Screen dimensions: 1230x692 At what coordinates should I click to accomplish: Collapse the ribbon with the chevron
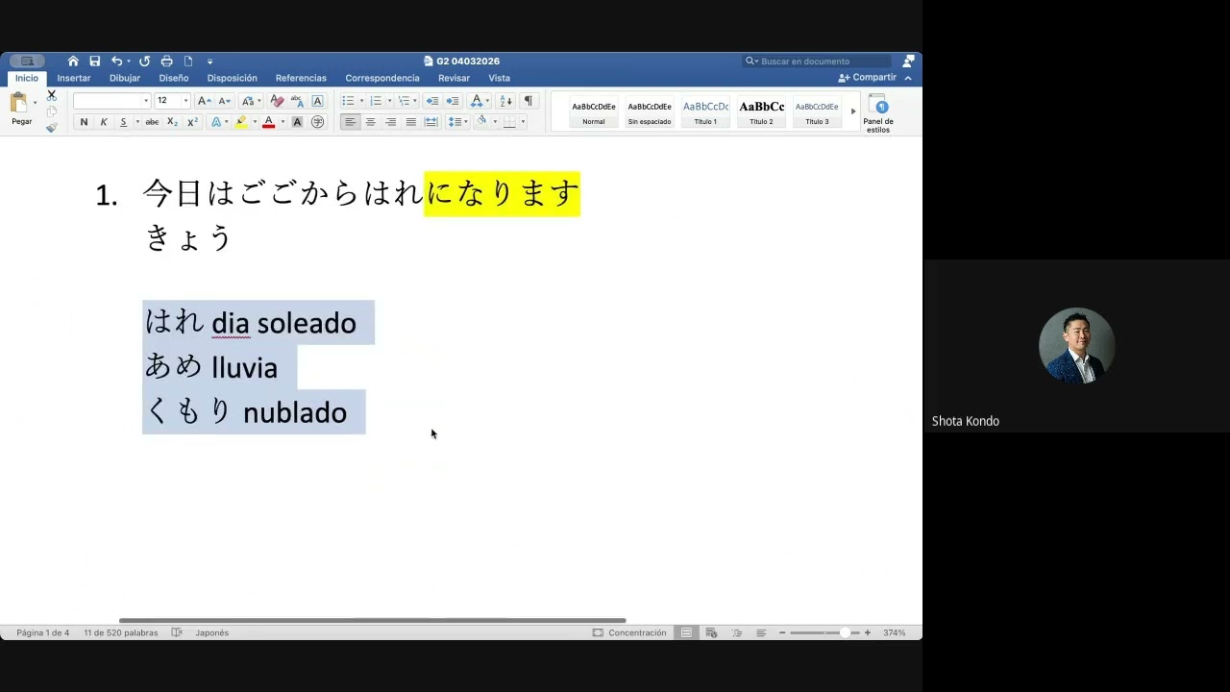(x=908, y=78)
